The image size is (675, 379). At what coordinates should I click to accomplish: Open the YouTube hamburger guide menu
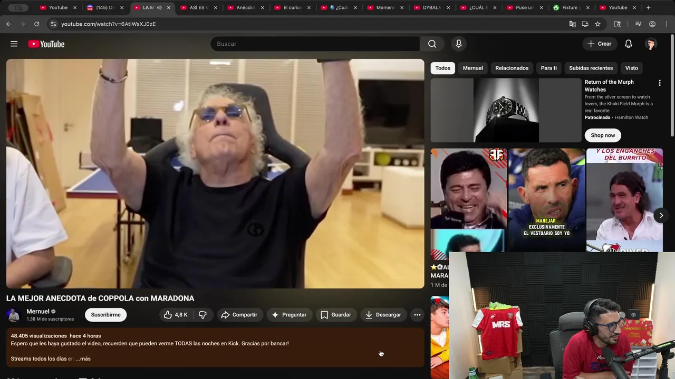pyautogui.click(x=14, y=44)
